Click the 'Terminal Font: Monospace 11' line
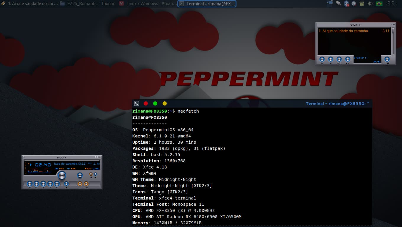Viewport: 402px width, 227px height. [x=168, y=204]
